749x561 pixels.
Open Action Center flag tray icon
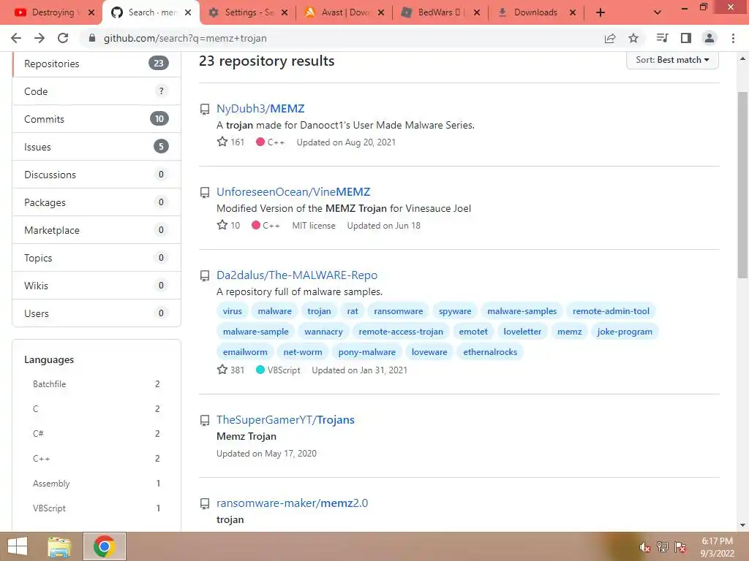680,547
